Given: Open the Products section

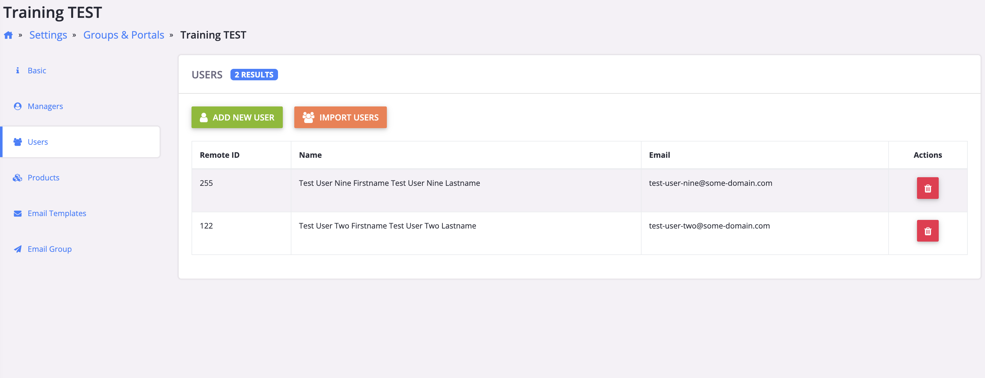Looking at the screenshot, I should tap(43, 178).
